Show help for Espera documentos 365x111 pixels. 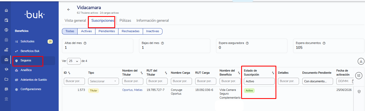click(324, 43)
